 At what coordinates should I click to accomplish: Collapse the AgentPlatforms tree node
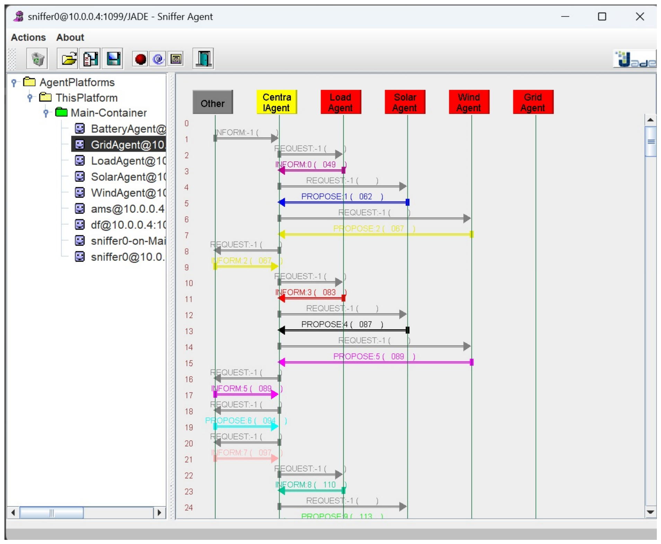pos(14,82)
